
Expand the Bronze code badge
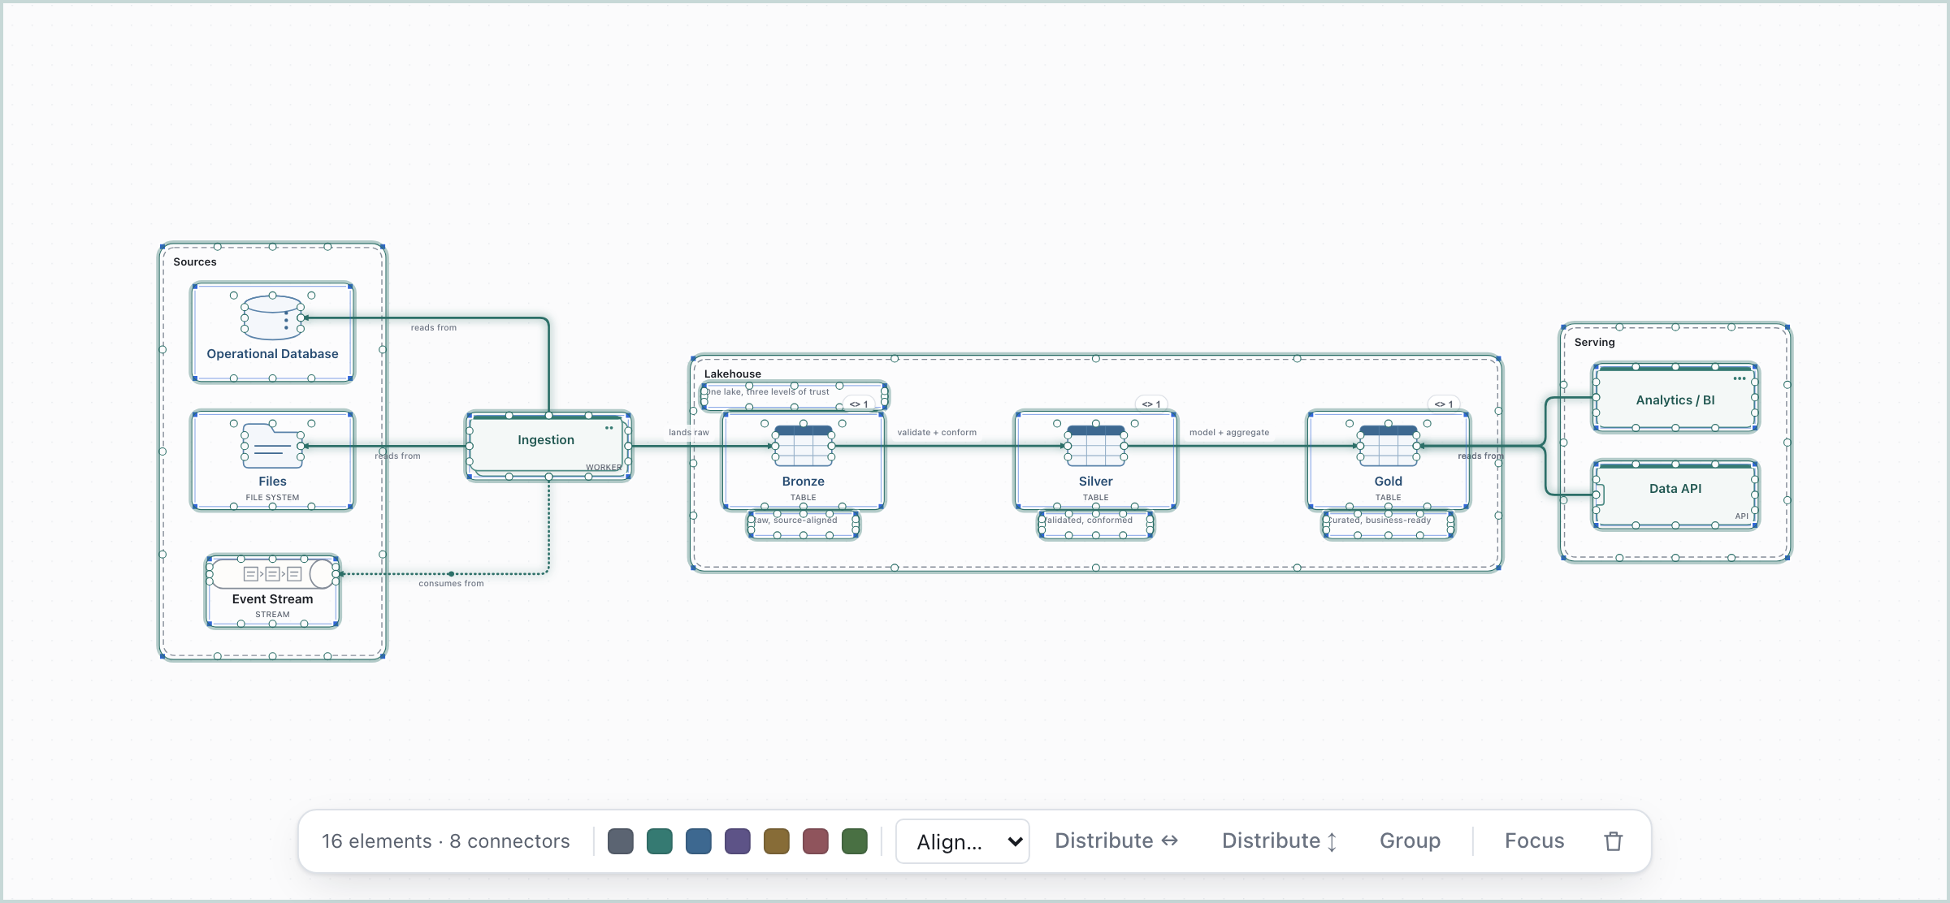click(859, 404)
